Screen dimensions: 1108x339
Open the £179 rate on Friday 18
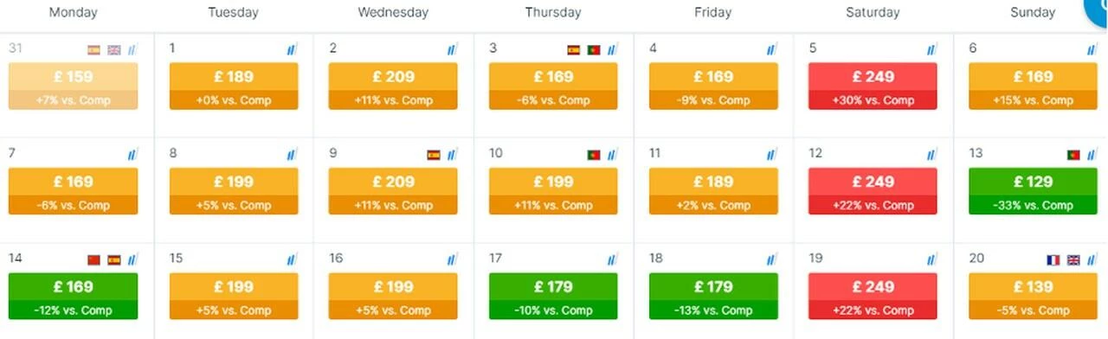[x=713, y=287]
